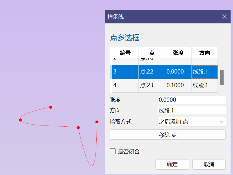233x175 pixels.
Task: Click the 方向 column header
Action: click(205, 53)
